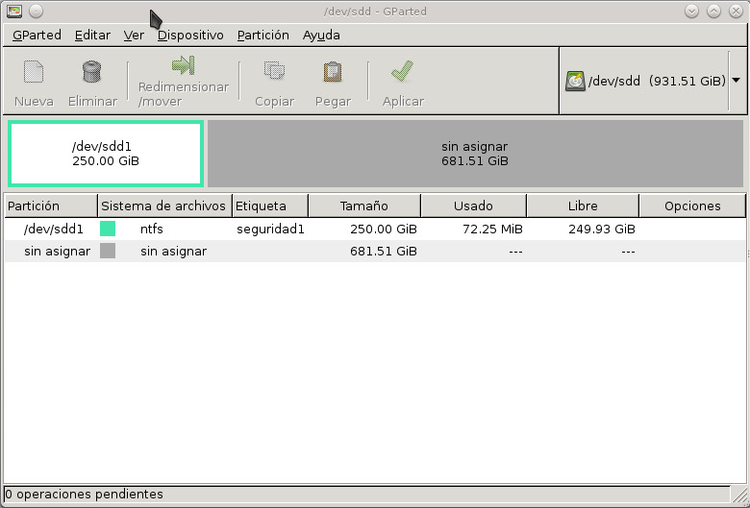Click the Opciones column header
The width and height of the screenshot is (750, 508).
[692, 206]
